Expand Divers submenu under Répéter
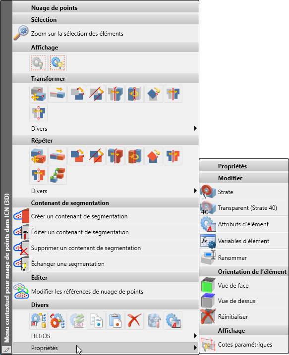 point(106,191)
